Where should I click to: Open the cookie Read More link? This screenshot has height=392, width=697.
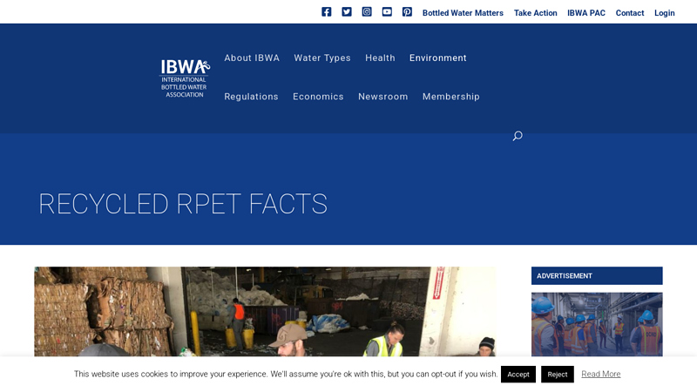pos(601,375)
